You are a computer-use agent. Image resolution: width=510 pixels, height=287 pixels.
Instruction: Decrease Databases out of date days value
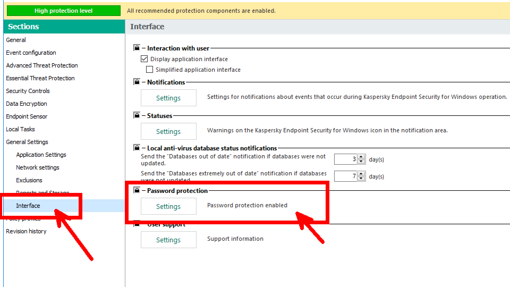tap(361, 162)
